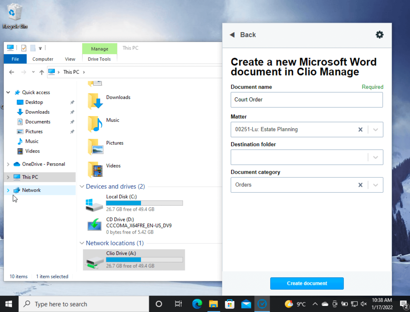Expand the Network tree node
This screenshot has height=312, width=410.
click(8, 190)
